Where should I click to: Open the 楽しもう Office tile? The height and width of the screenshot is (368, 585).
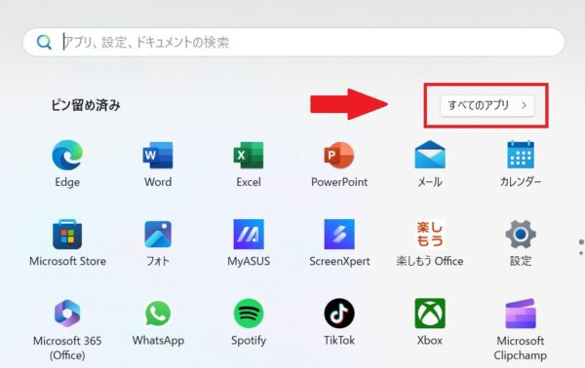pos(430,235)
